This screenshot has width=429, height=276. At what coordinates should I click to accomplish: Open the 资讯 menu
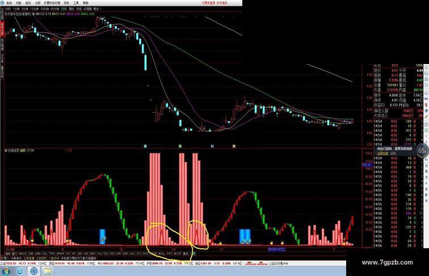pos(66,3)
